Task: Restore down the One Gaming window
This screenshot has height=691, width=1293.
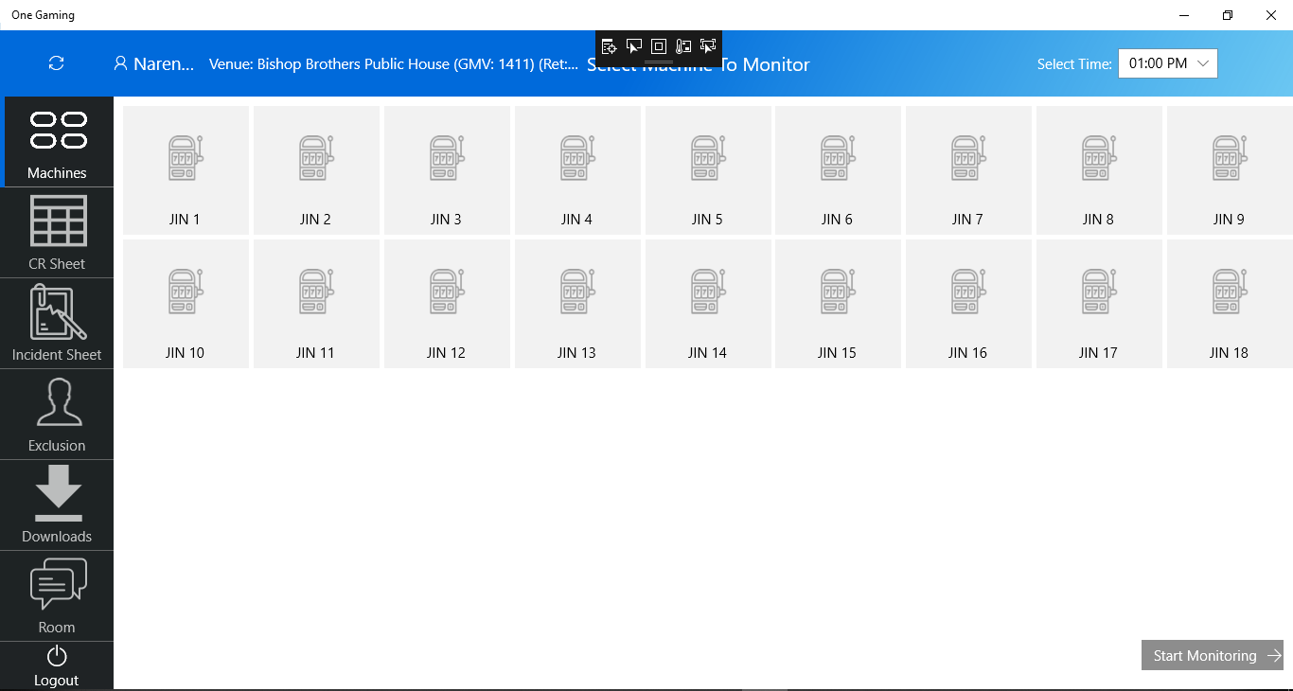Action: pos(1228,15)
